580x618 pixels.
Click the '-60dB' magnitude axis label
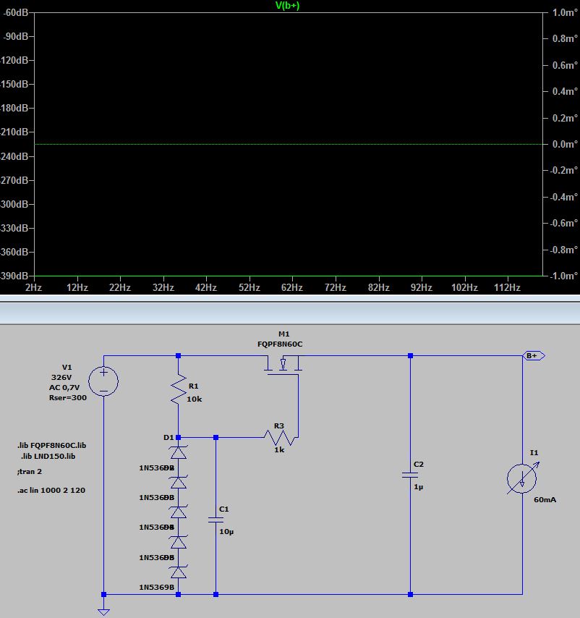point(16,12)
